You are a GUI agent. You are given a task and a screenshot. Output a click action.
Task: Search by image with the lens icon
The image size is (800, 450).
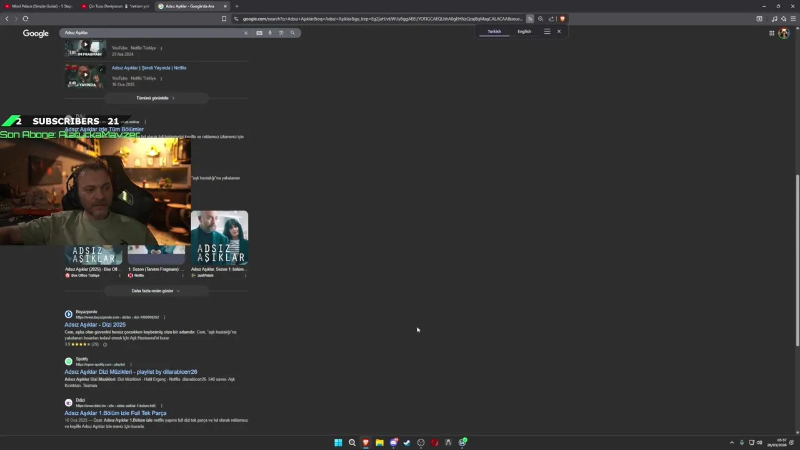281,32
